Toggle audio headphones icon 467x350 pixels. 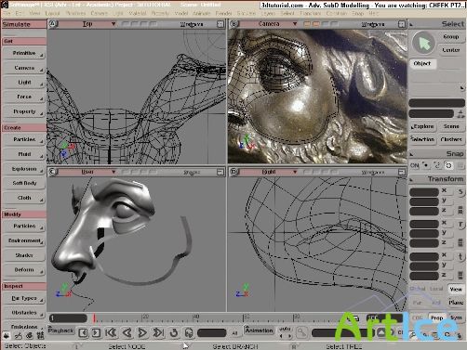click(x=189, y=332)
